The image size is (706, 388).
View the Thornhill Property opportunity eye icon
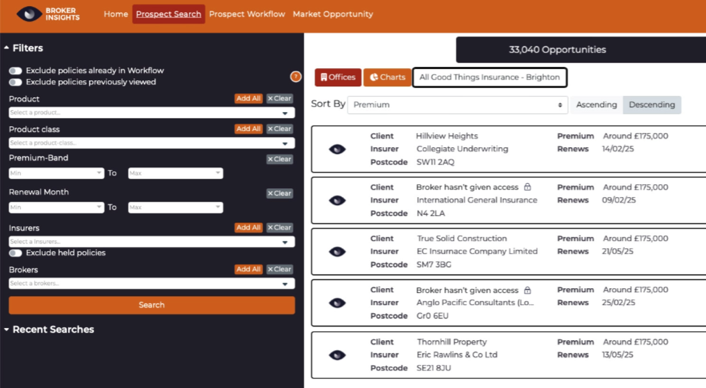click(x=337, y=355)
